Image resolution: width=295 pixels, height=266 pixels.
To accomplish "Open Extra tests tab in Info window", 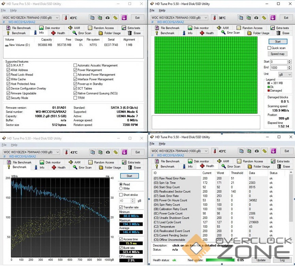I will click(x=131, y=28).
